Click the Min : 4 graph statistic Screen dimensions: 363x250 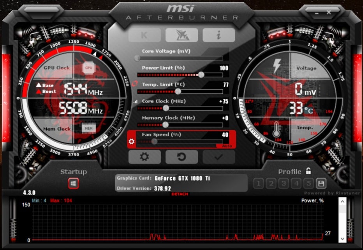coord(39,201)
